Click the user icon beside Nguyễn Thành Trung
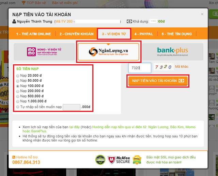The image size is (218, 176). pos(14,21)
